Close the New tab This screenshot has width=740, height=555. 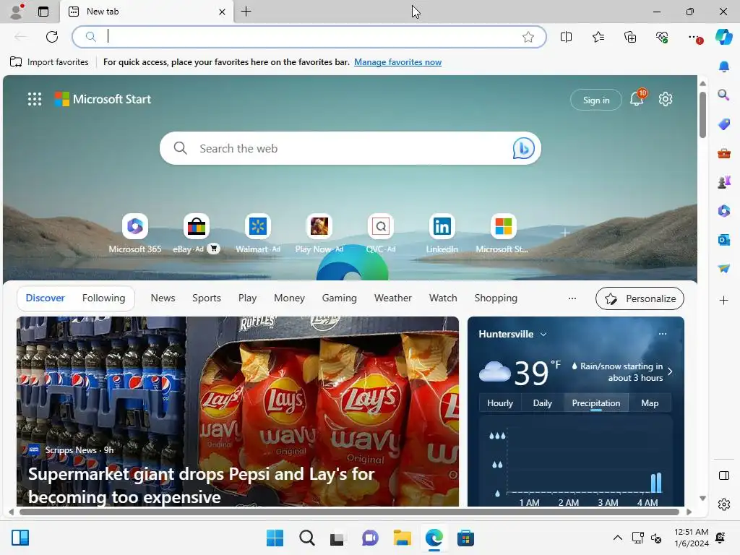[x=222, y=12]
